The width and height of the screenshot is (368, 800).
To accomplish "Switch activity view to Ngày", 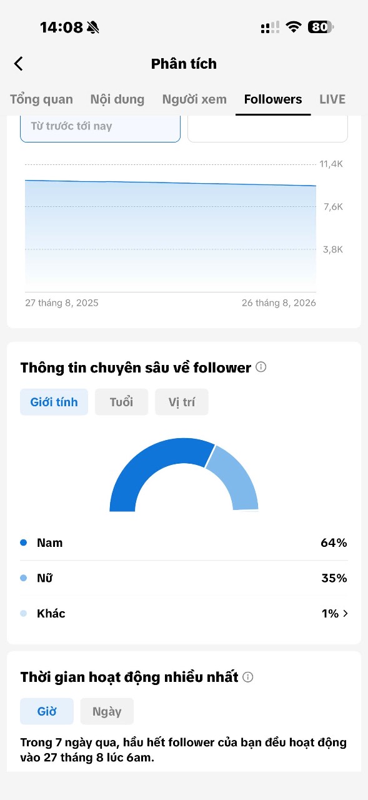I will point(107,711).
